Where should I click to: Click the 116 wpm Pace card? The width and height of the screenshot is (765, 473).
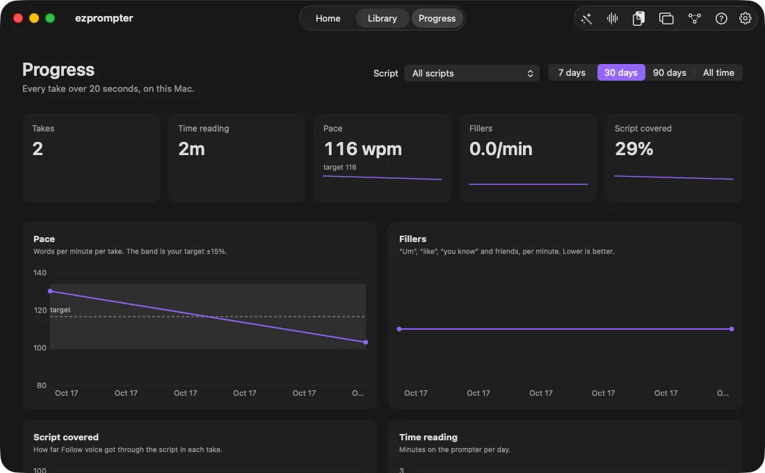(x=382, y=158)
